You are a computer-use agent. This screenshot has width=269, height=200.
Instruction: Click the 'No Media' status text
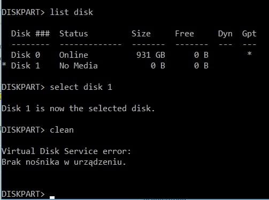click(x=79, y=66)
